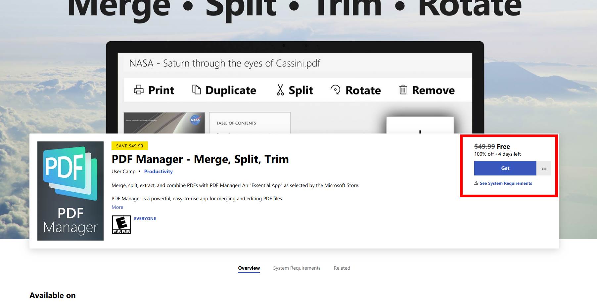
Task: Open the three-dot more options menu
Action: [544, 169]
